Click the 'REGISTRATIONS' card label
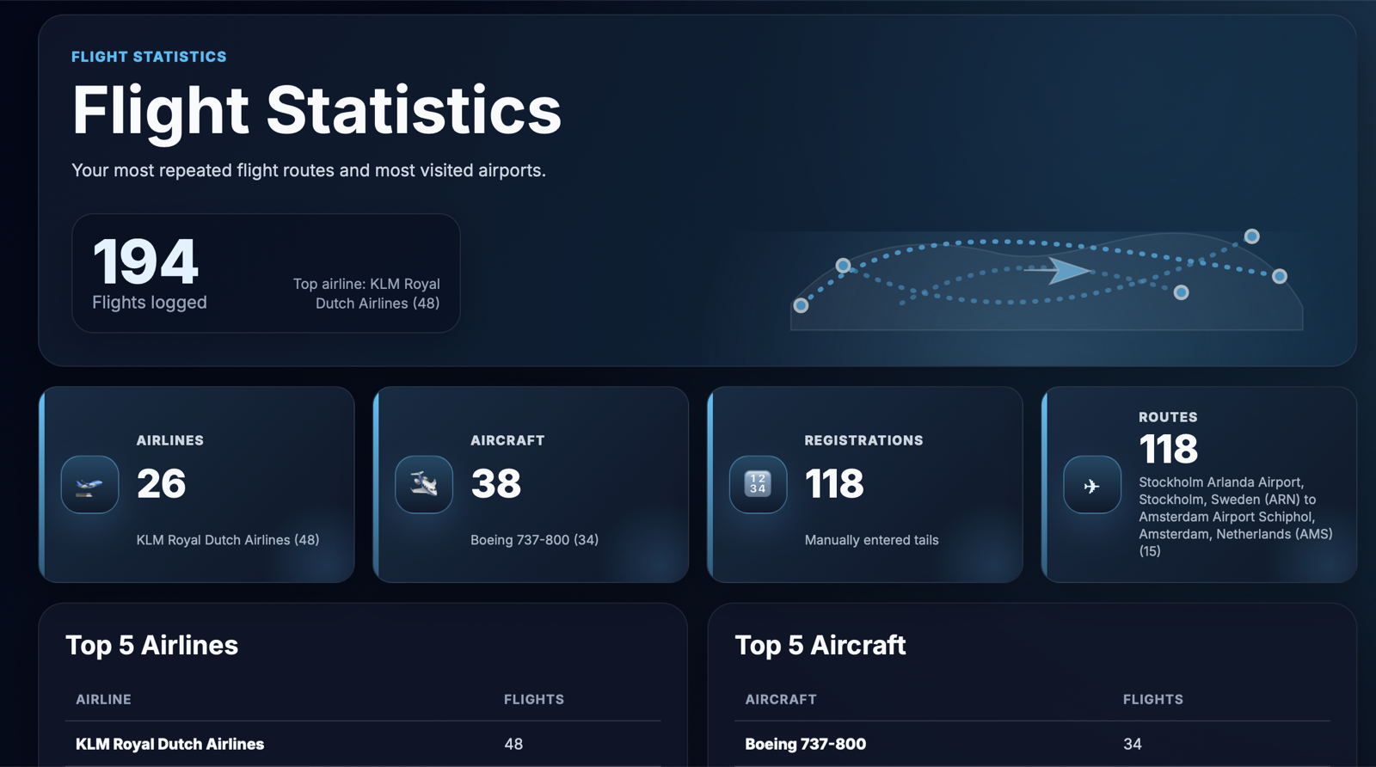The width and height of the screenshot is (1376, 767). [863, 440]
